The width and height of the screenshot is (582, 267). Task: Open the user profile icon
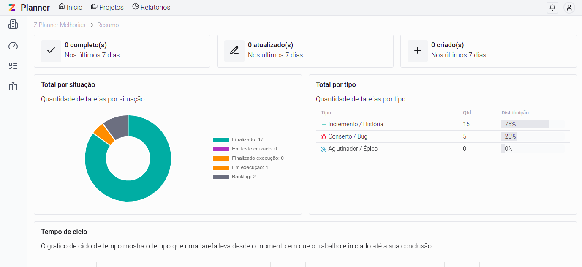pyautogui.click(x=569, y=8)
